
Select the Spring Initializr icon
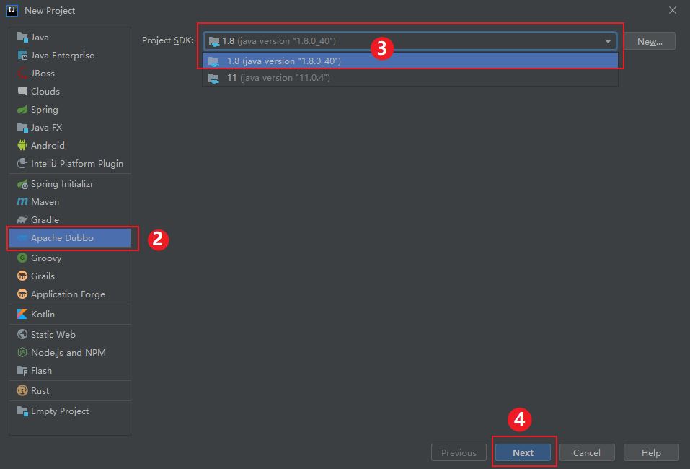click(22, 184)
